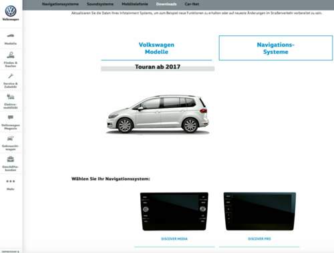Screen dimensions: 334x253
Task: Open the Geschäftskunden briefcase icon
Action: coord(11,159)
